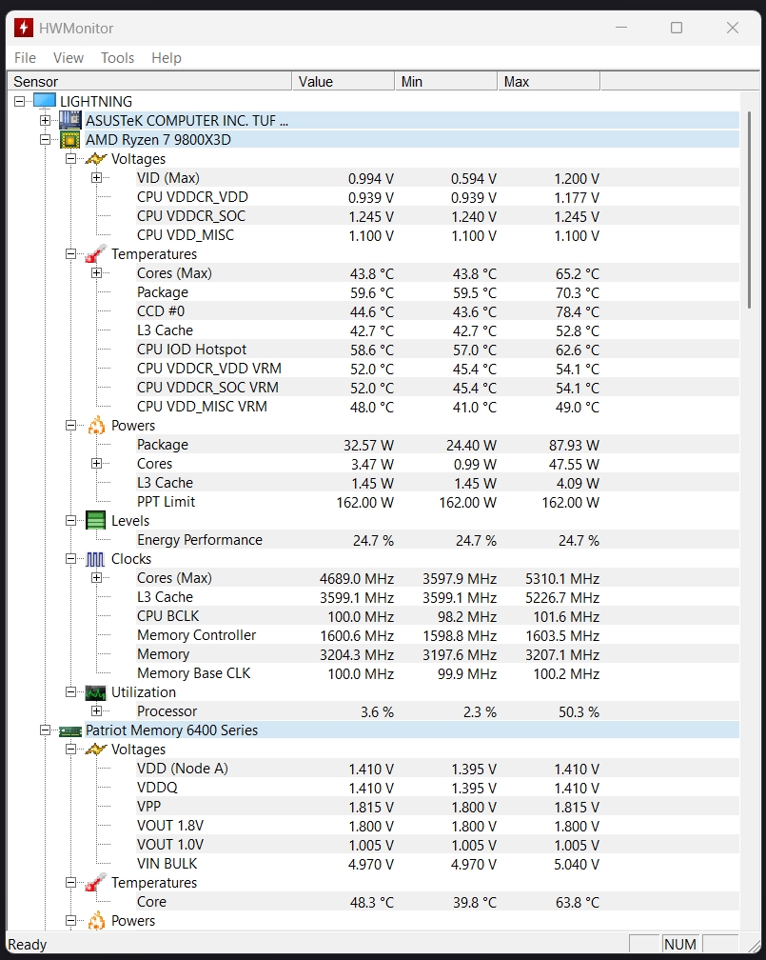Select the CPU IOD Hotspot temperature row
This screenshot has width=766, height=960.
point(191,350)
